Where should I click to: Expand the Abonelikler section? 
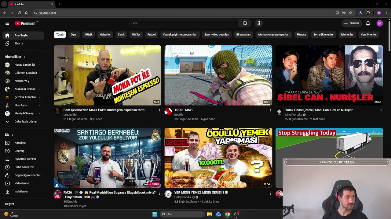click(x=15, y=57)
